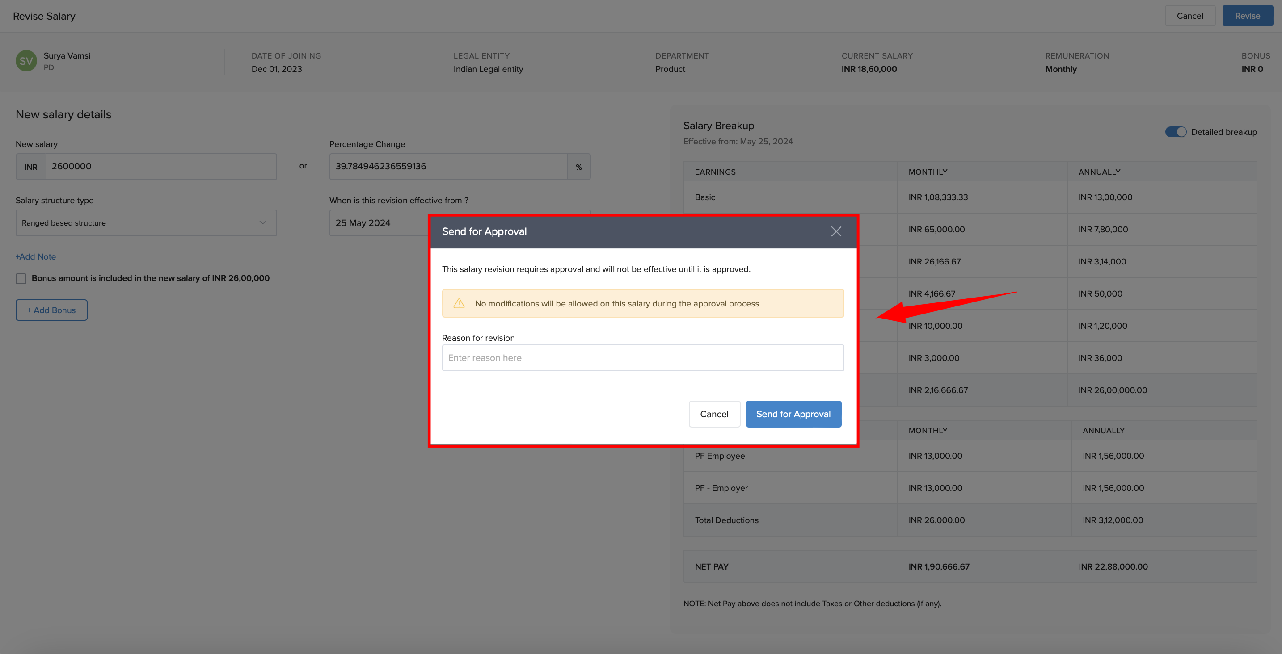Click the top Cancel button
This screenshot has height=654, width=1282.
[1189, 16]
